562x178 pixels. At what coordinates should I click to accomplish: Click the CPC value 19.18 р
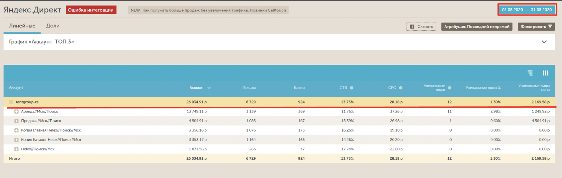pos(396,130)
